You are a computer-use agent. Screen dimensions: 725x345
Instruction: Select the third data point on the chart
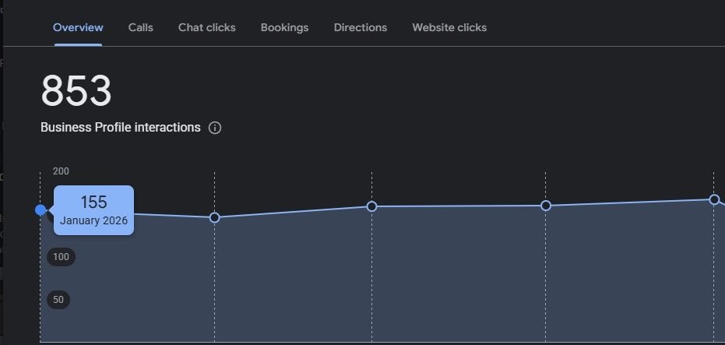[371, 206]
